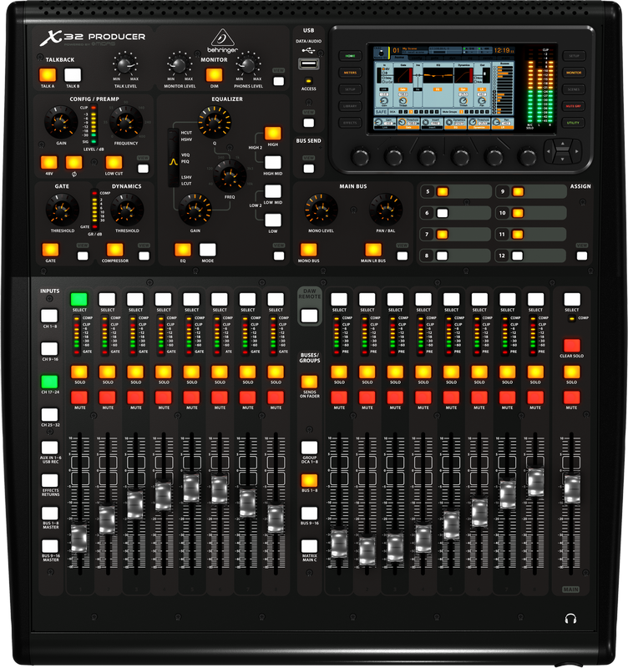The image size is (628, 668).
Task: Click the Monitor Level knob
Action: point(177,63)
